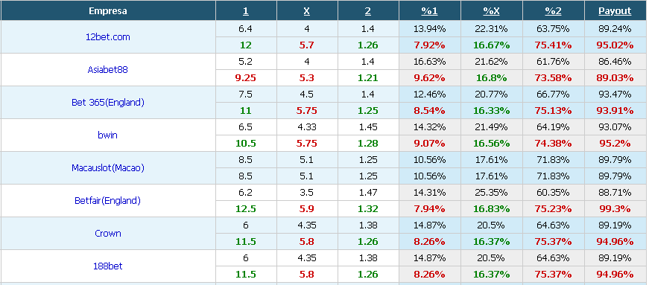The image size is (649, 285).
Task: Click Asiabet88's red 9.25 odds cell
Action: coord(245,78)
